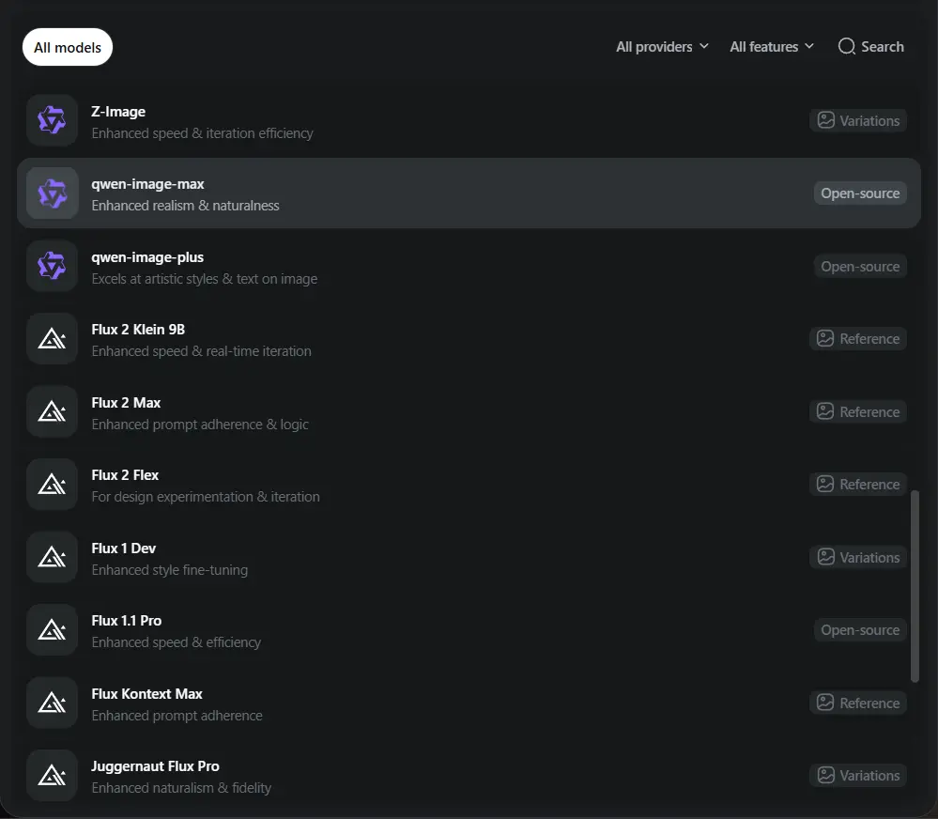Click the Flux 1 Dev logo icon

[52, 557]
